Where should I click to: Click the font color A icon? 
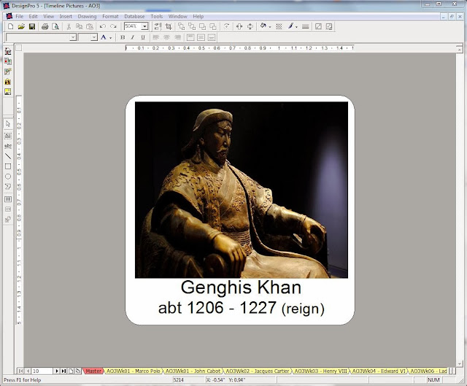[x=104, y=37]
